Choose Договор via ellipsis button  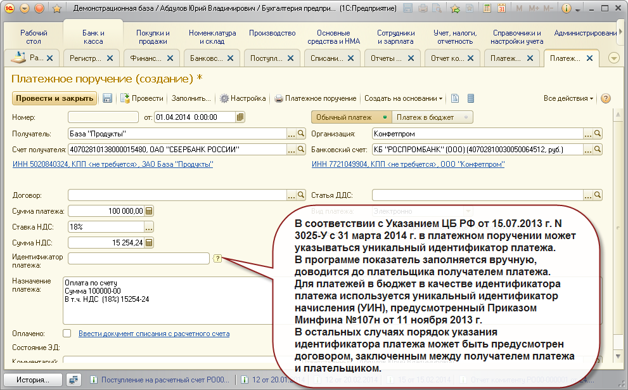(x=292, y=195)
